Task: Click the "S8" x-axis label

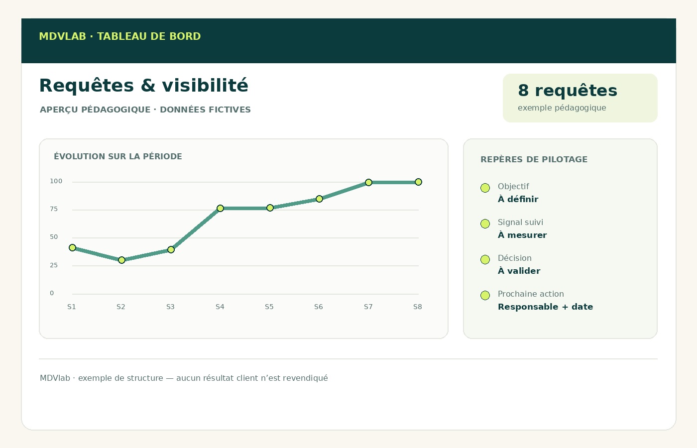Action: point(418,307)
